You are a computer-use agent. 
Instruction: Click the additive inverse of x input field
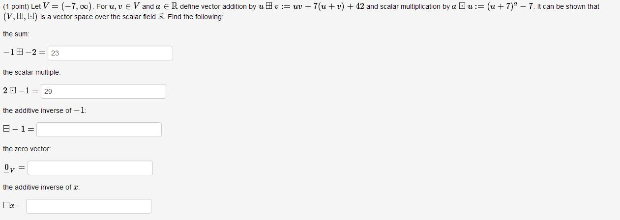point(89,206)
